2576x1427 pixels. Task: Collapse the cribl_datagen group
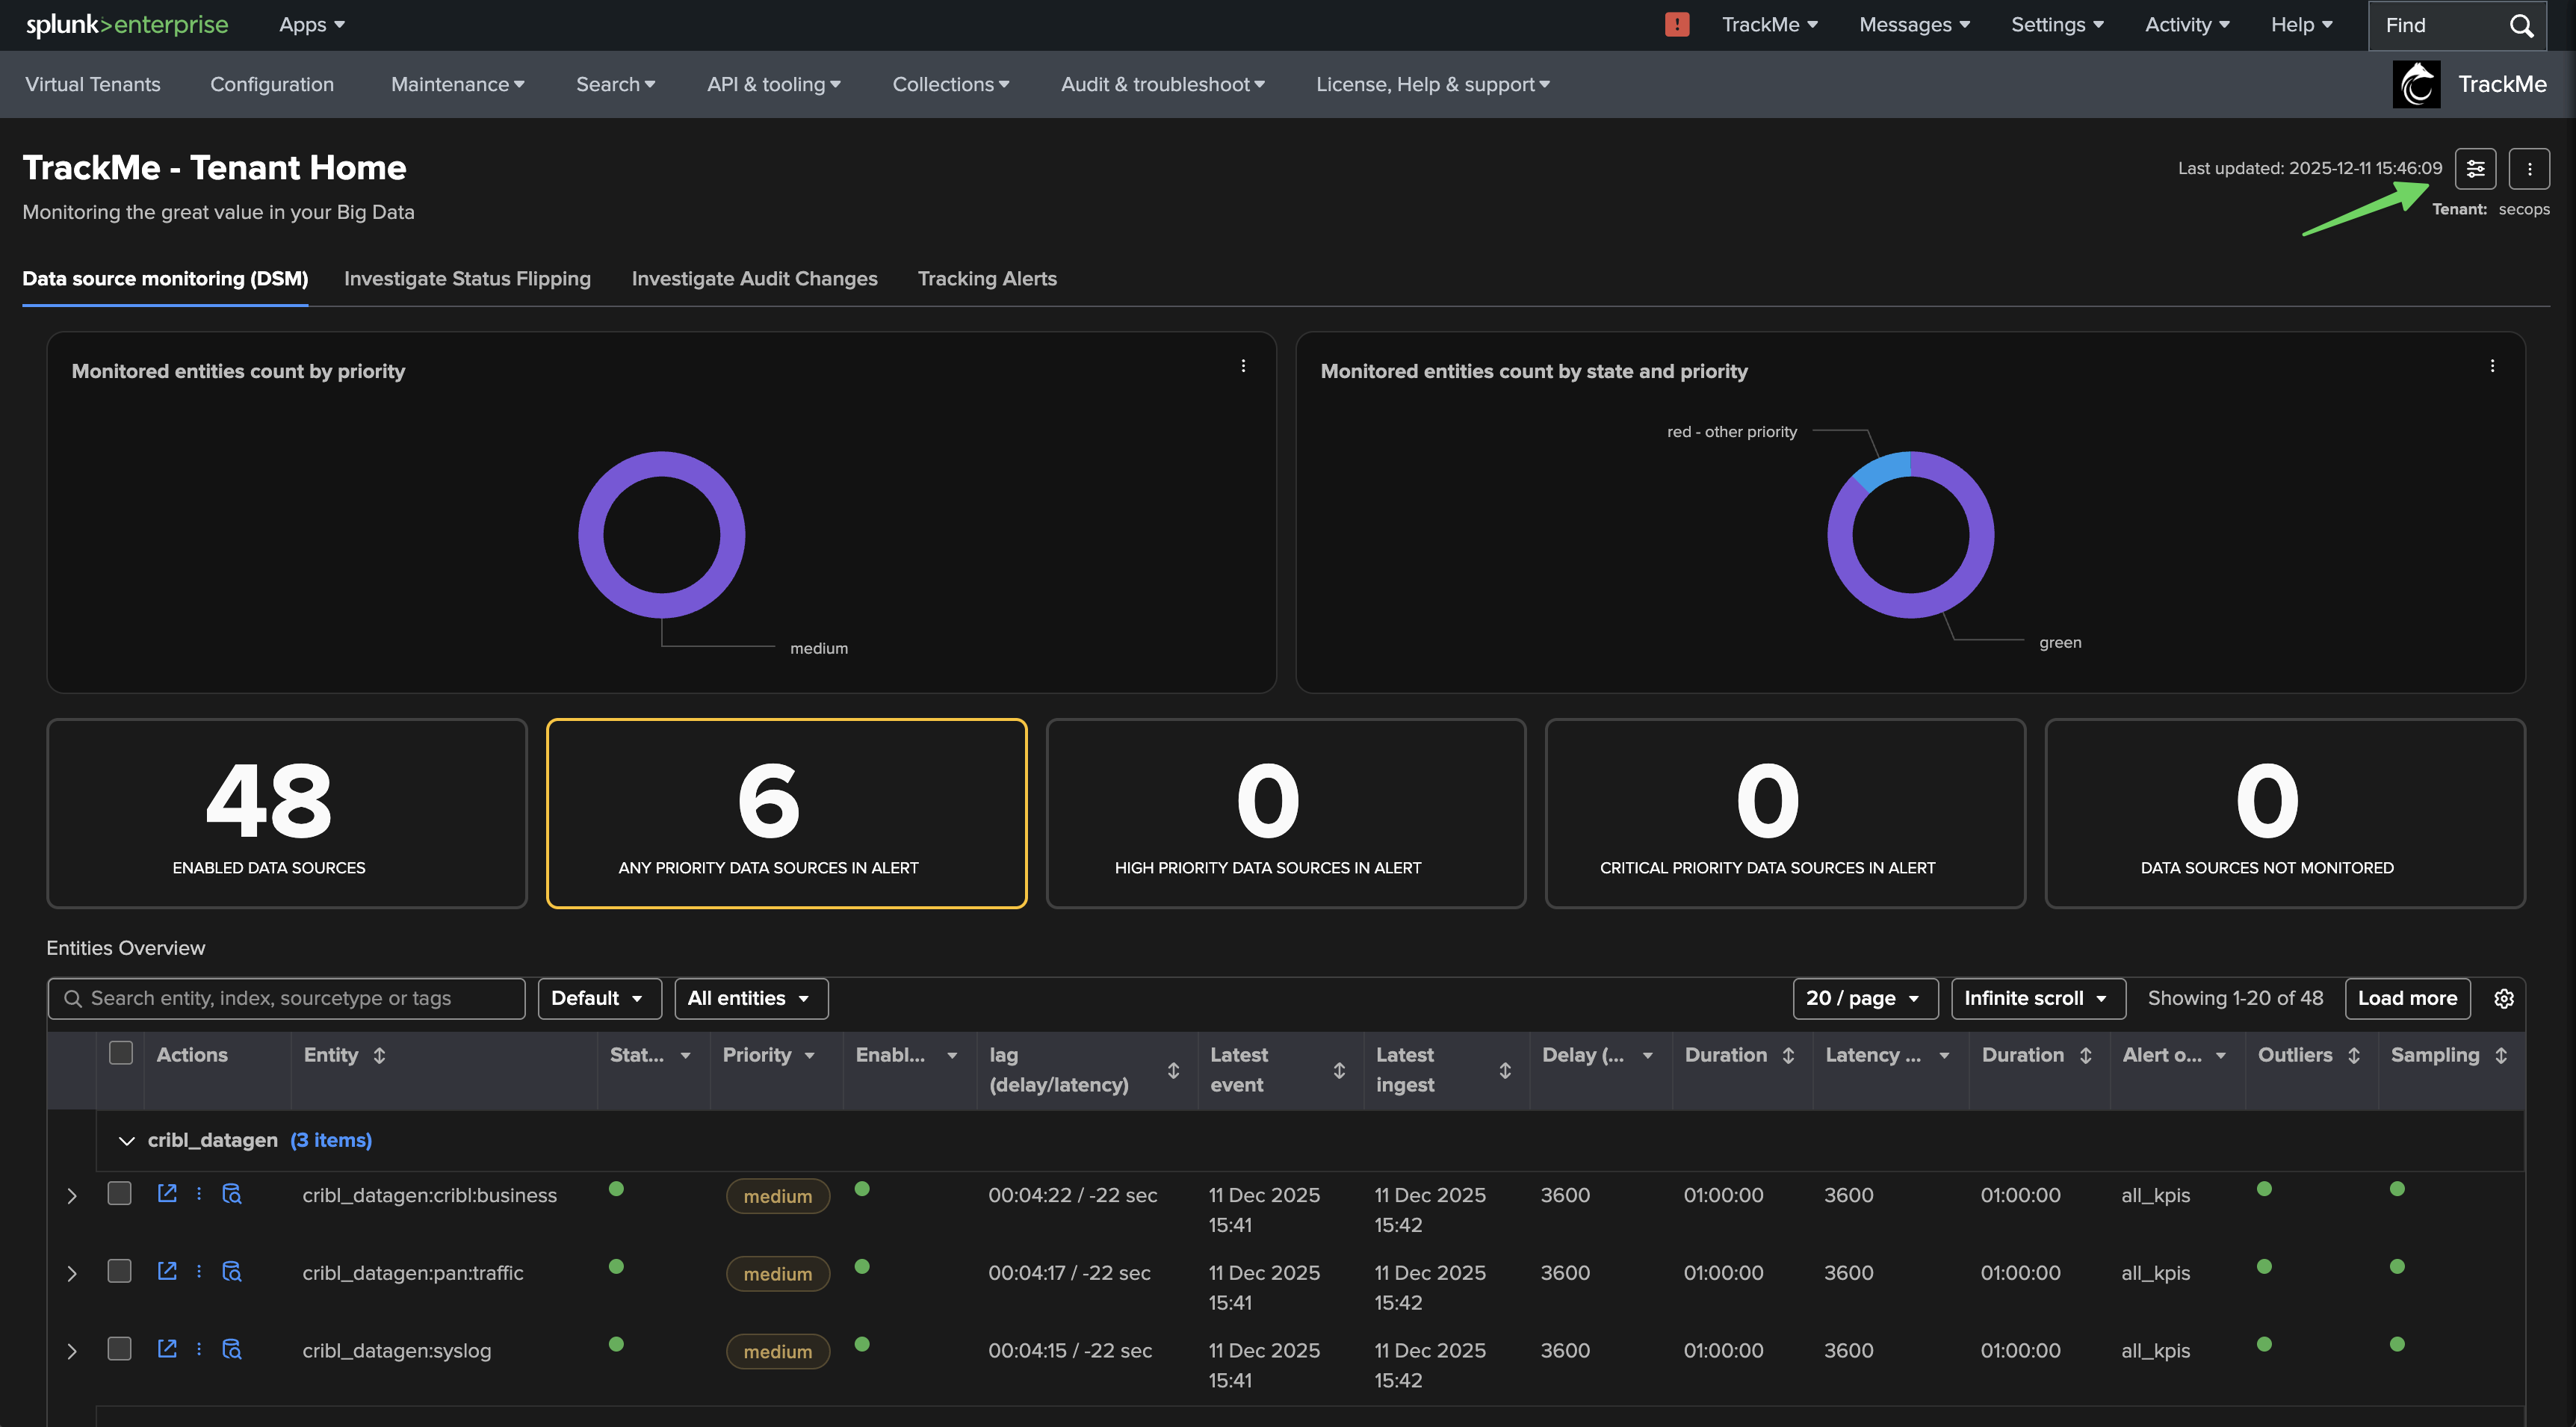127,1141
